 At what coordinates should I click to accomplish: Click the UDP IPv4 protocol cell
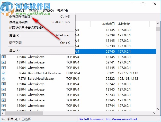[x=73, y=73]
